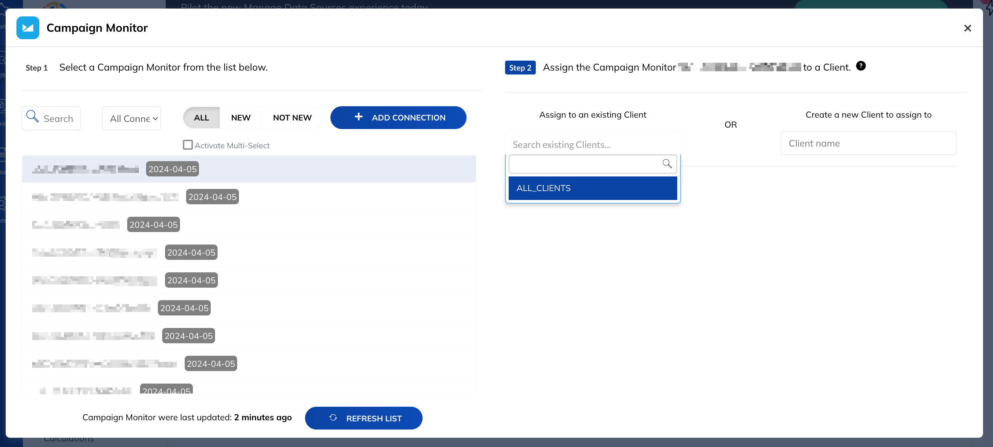This screenshot has height=447, width=993.
Task: Select the first highlighted connection row
Action: [249, 169]
